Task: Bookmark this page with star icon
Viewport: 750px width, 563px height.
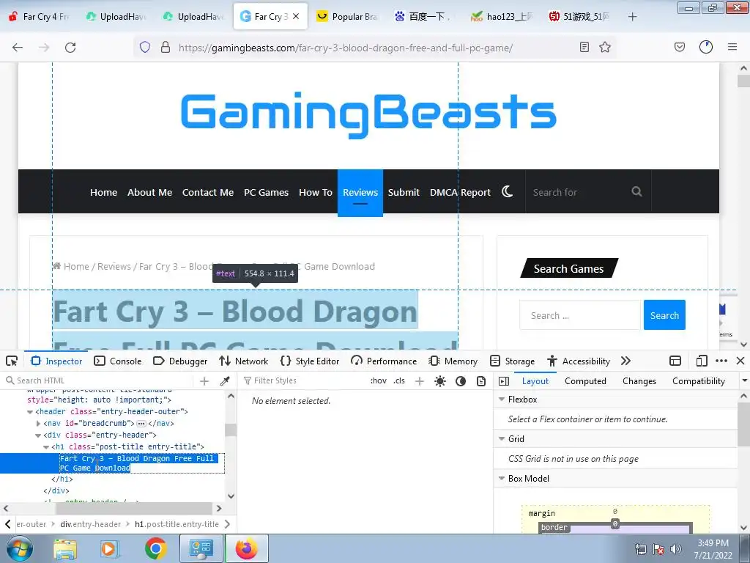Action: pos(605,47)
